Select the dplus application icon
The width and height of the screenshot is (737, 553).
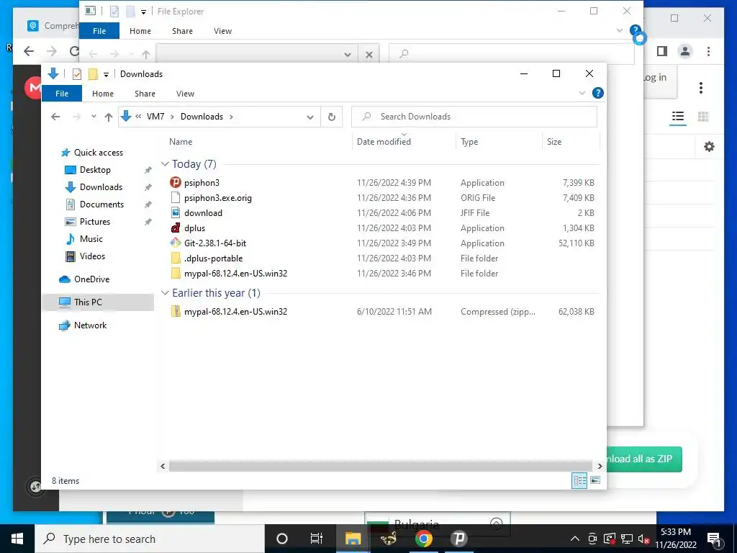coord(176,228)
